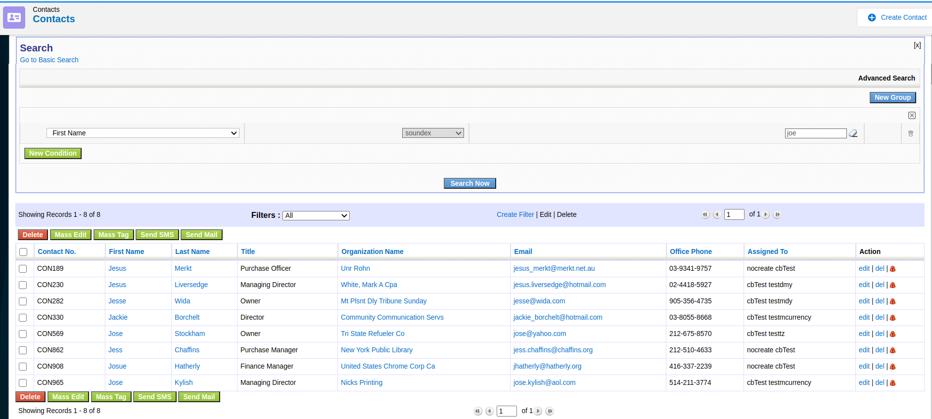This screenshot has height=419, width=932.
Task: Go to first page in top pager
Action: [x=705, y=214]
